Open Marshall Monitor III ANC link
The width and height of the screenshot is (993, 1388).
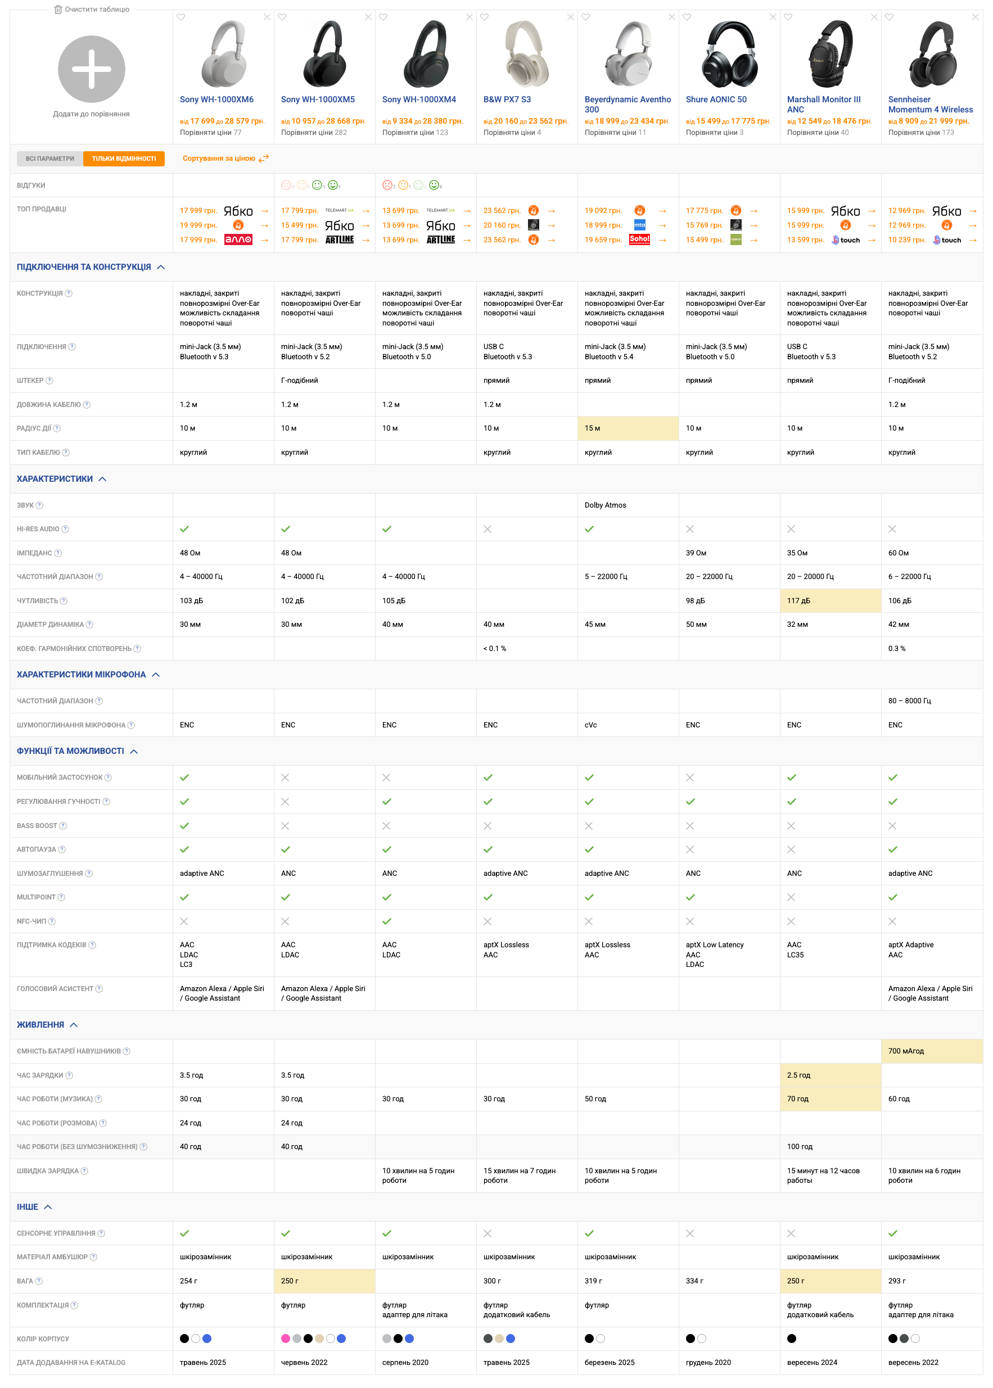[x=824, y=105]
